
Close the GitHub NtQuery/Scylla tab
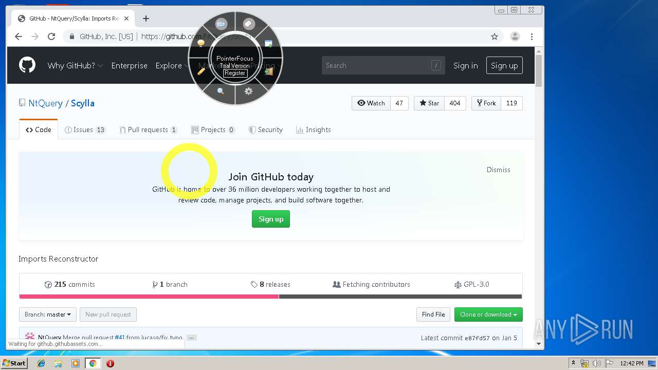pyautogui.click(x=126, y=18)
